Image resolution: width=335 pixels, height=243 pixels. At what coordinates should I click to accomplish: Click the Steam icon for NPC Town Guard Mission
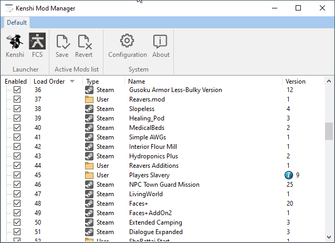[89, 185]
